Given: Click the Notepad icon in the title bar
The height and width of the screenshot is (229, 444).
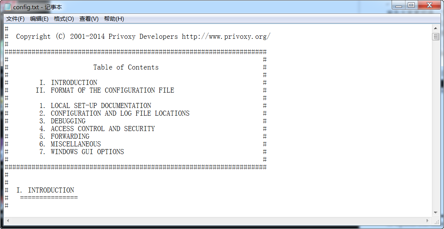Looking at the screenshot, I should (x=7, y=7).
